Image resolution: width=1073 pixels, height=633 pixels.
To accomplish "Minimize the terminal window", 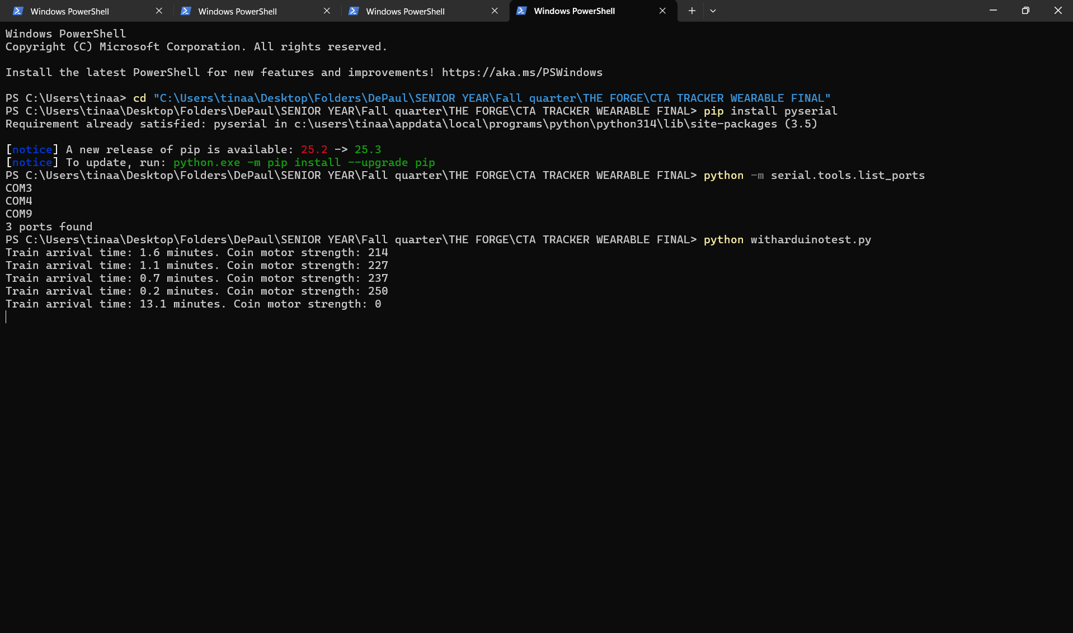I will (993, 10).
